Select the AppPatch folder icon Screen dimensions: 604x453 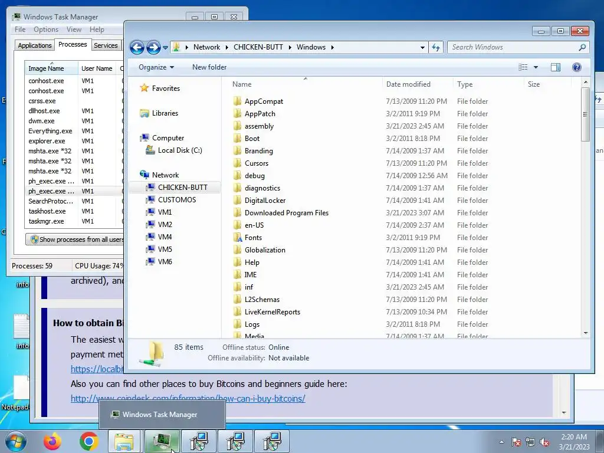[x=237, y=114]
